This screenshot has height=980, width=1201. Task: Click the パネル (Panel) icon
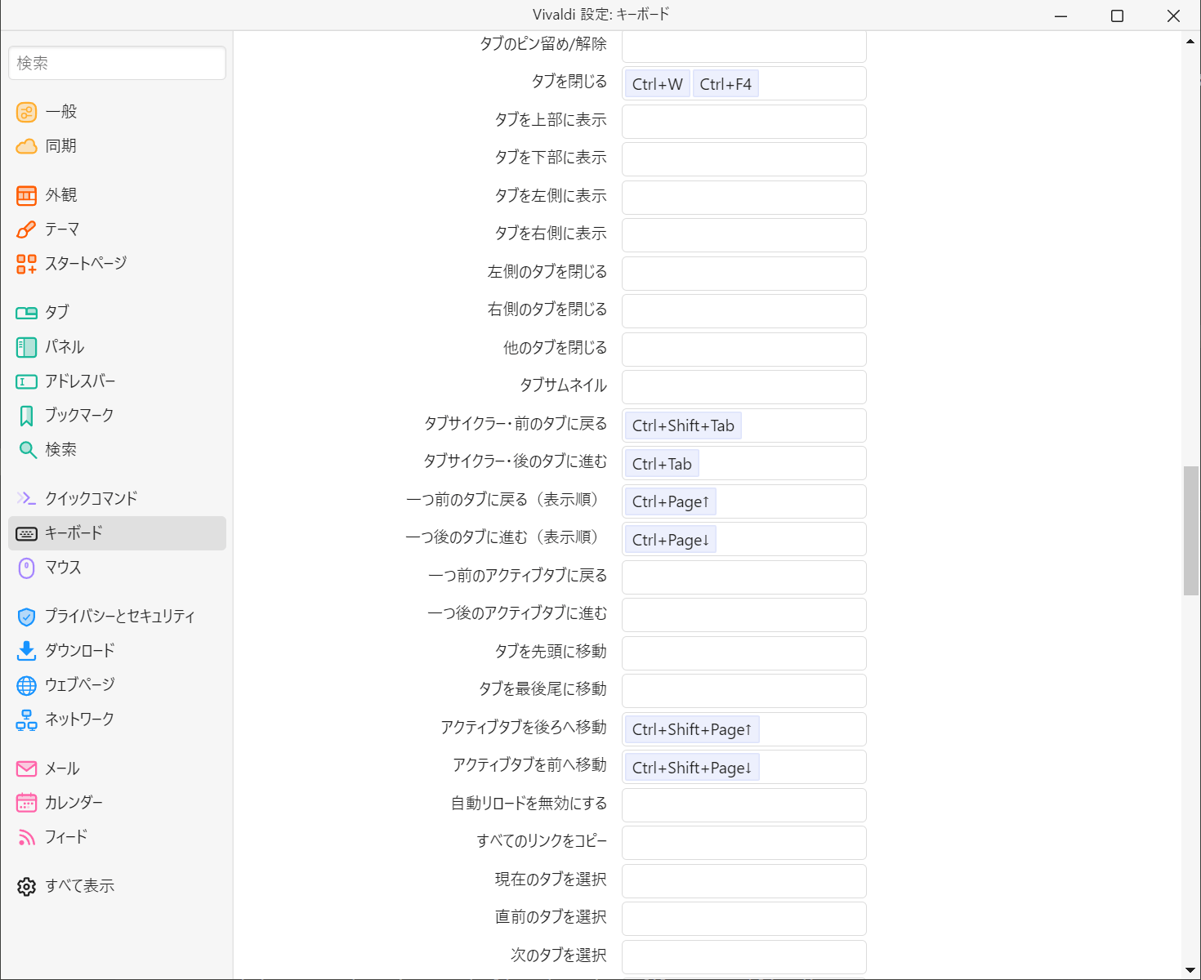(x=26, y=347)
